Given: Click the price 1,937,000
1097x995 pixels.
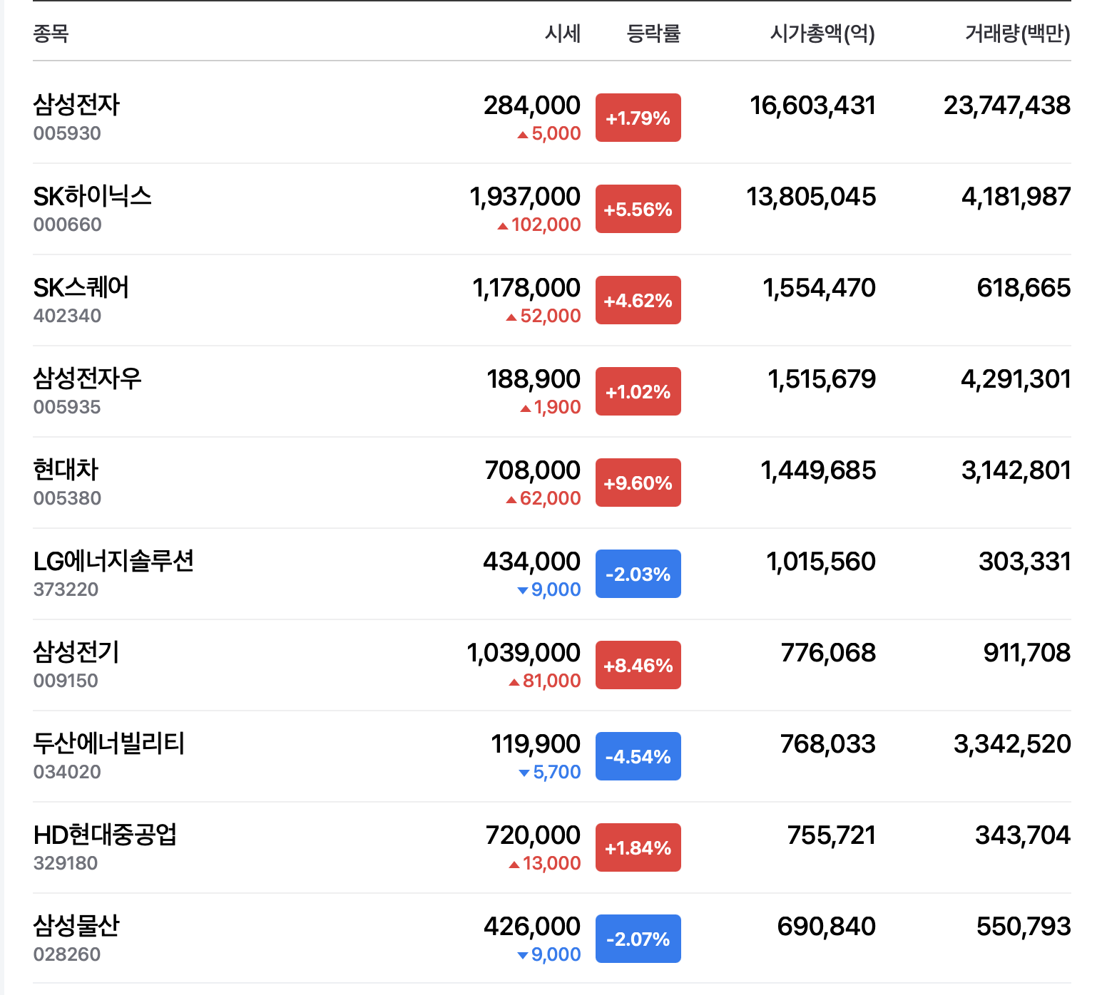Looking at the screenshot, I should [x=525, y=197].
